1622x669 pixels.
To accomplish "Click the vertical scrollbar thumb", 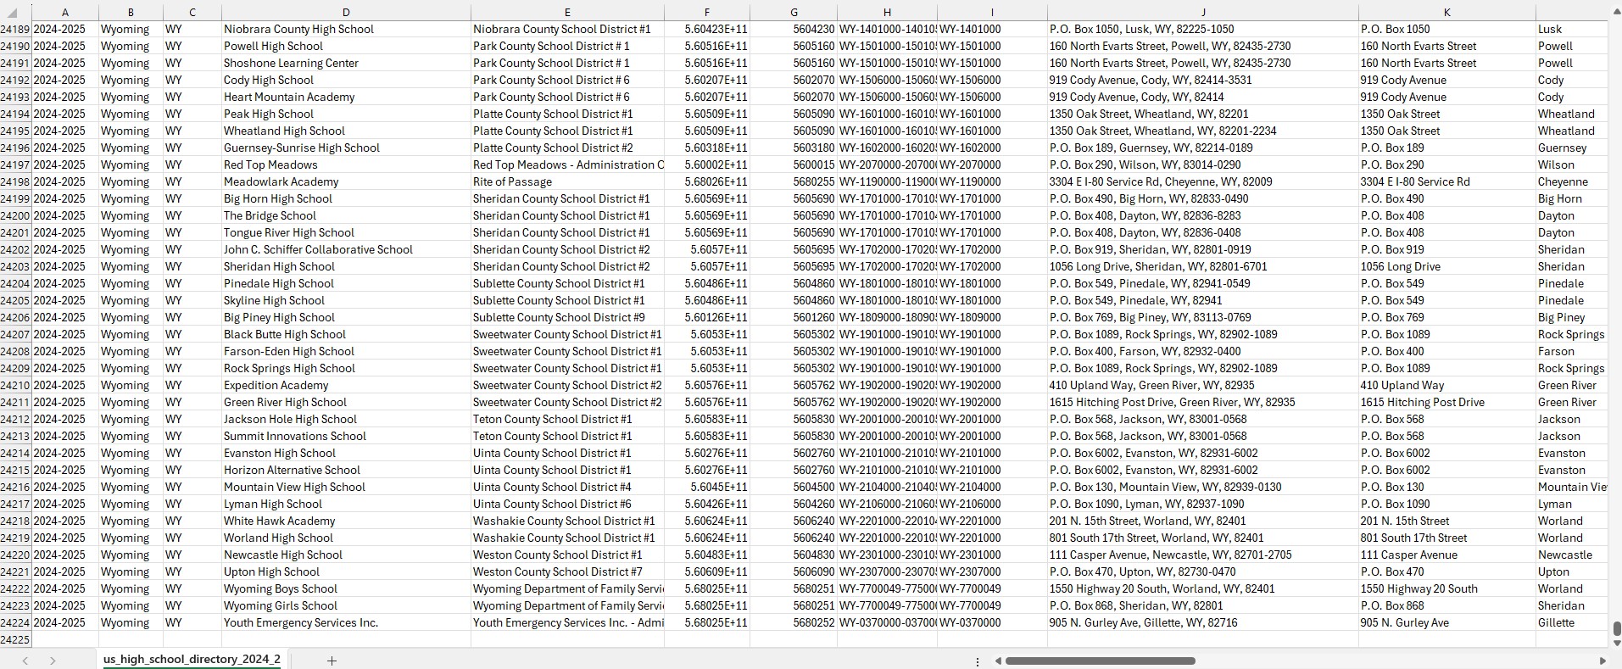I will (x=1616, y=628).
